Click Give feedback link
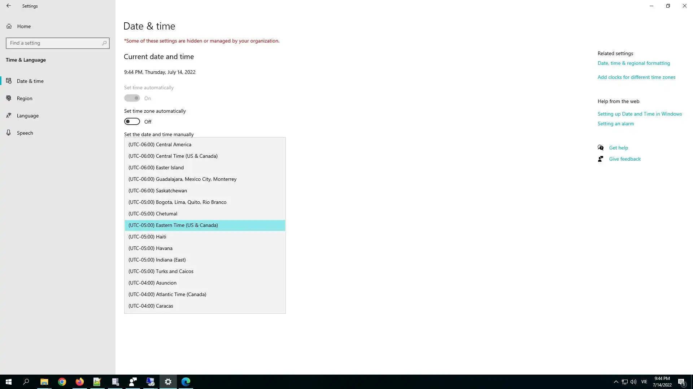The image size is (693, 389). (625, 159)
